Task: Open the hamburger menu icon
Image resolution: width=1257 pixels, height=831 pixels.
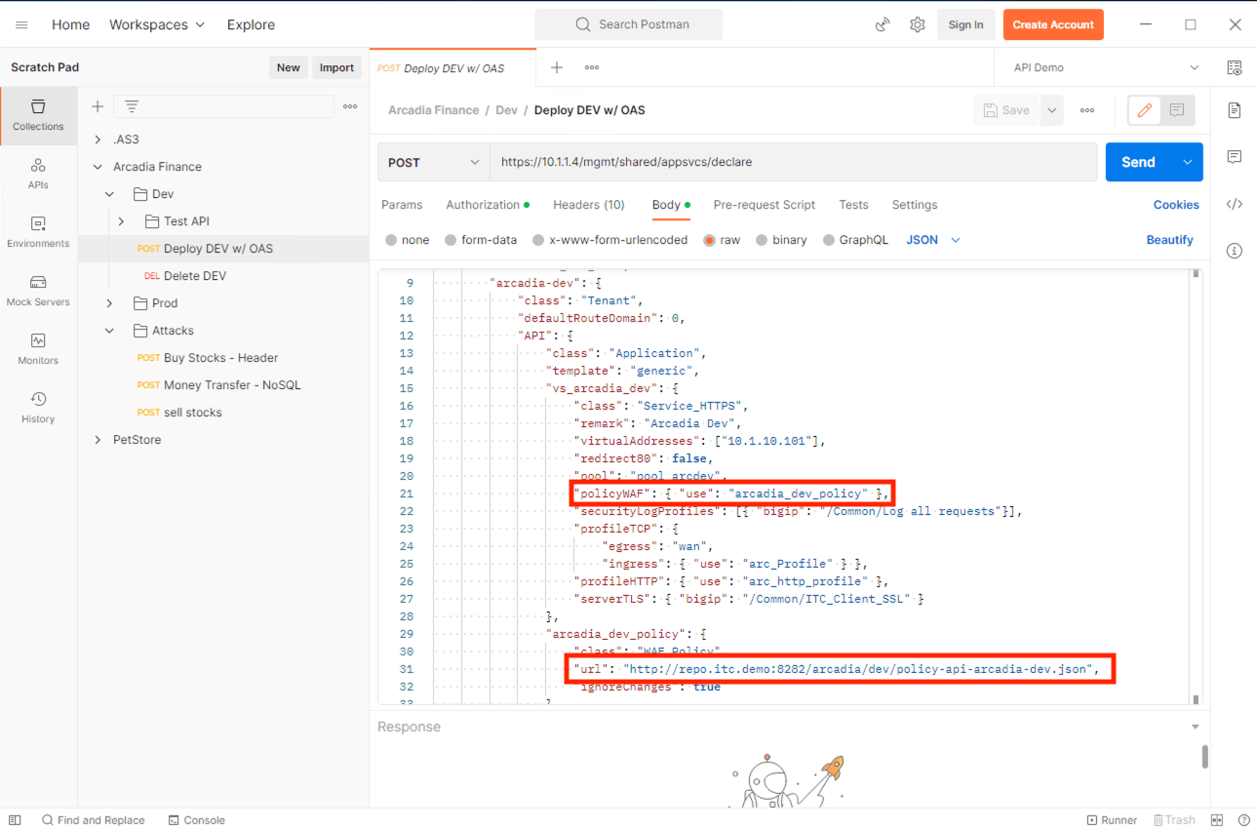Action: (x=21, y=25)
